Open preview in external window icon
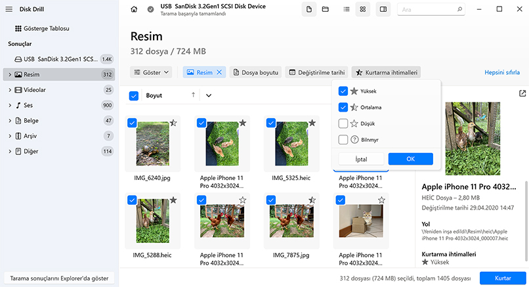Viewport: 529px width, 287px height. [x=522, y=94]
